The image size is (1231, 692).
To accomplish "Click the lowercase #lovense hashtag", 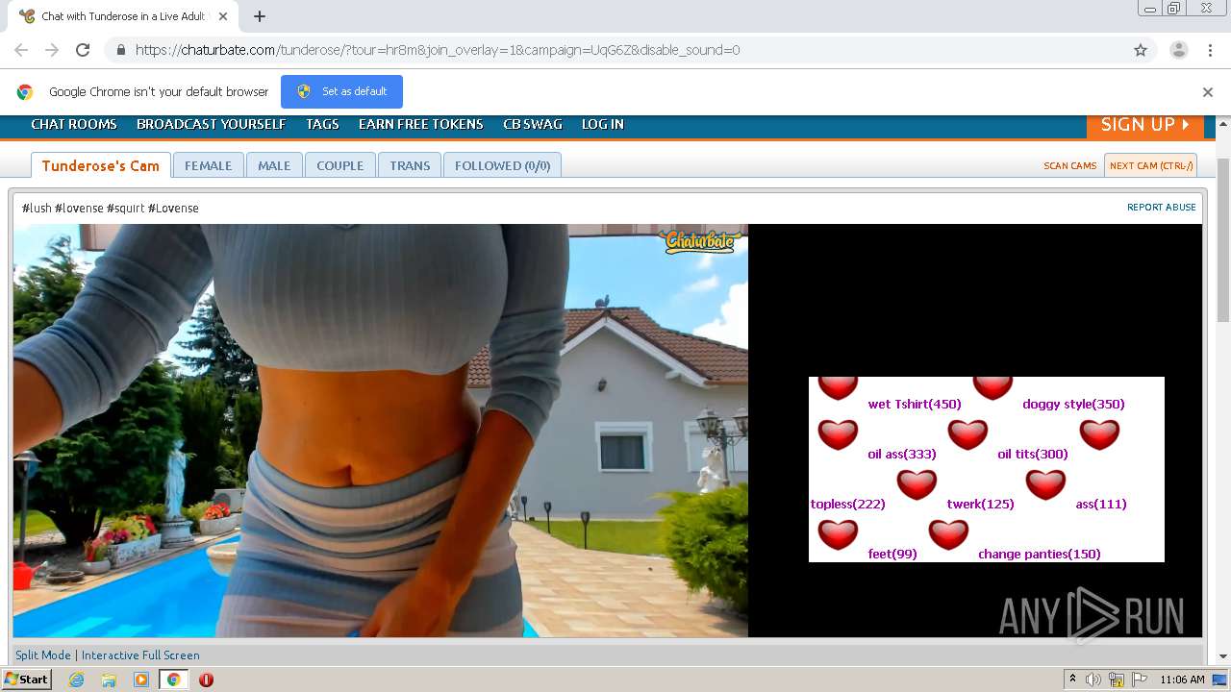I will tap(79, 208).
